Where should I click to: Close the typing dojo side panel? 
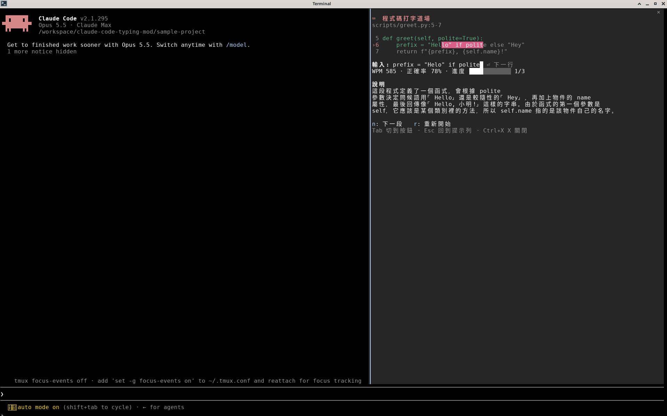tap(658, 12)
